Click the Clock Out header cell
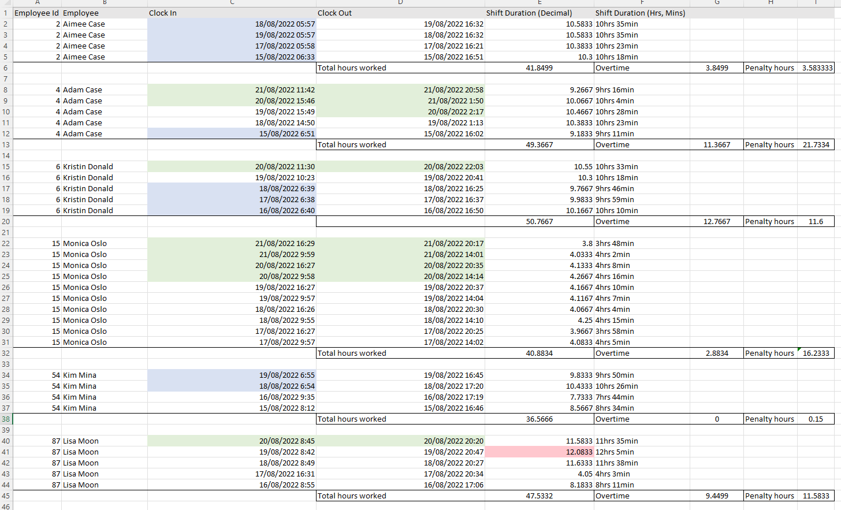Screen dimensions: 841x510 tap(400, 13)
